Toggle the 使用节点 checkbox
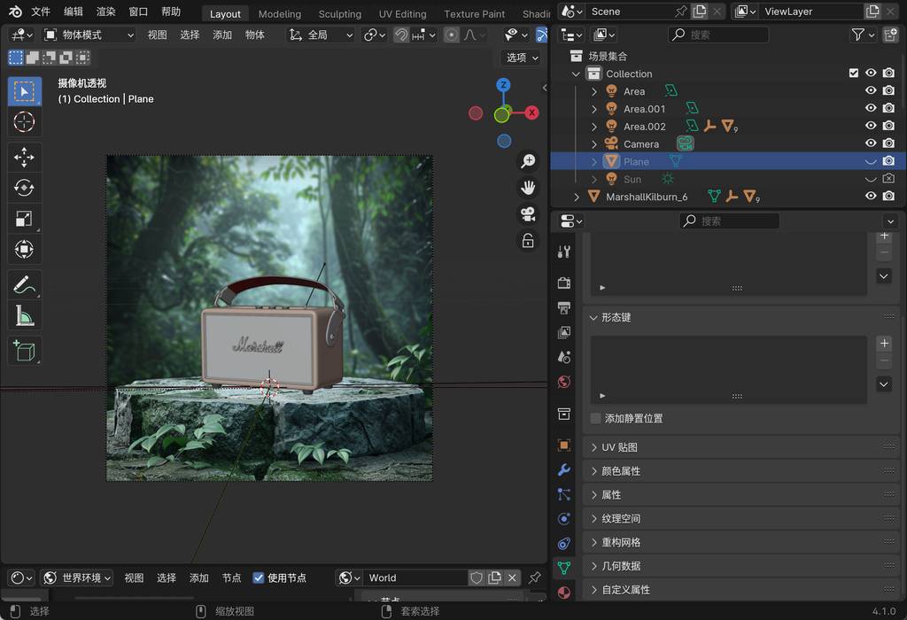The width and height of the screenshot is (907, 620). (x=259, y=577)
